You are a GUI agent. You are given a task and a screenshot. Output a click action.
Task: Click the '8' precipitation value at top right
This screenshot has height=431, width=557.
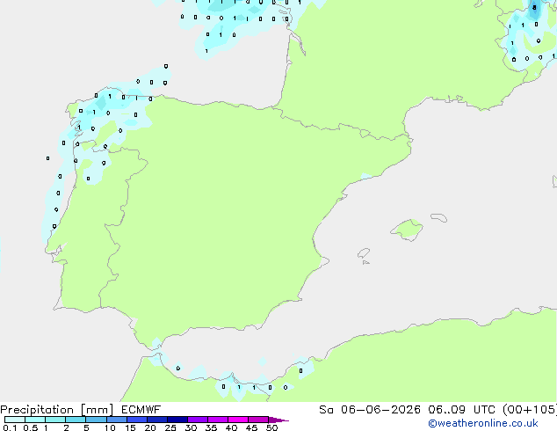(x=534, y=7)
